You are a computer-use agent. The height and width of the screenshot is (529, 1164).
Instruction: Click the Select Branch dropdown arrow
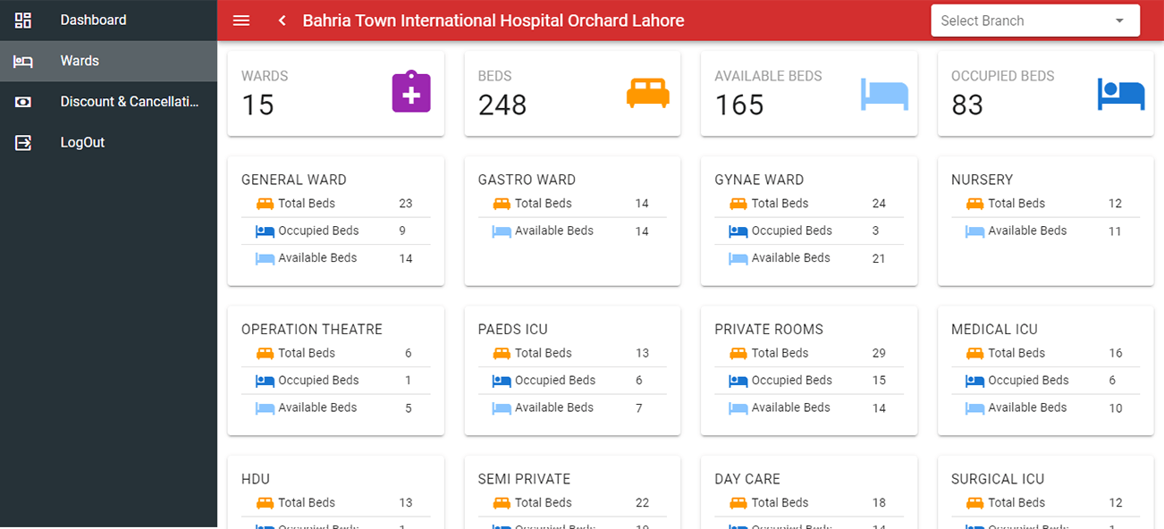point(1119,21)
